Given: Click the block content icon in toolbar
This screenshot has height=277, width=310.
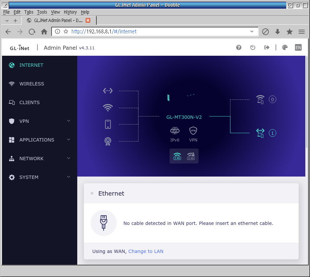Looking at the screenshot, I should [265, 32].
